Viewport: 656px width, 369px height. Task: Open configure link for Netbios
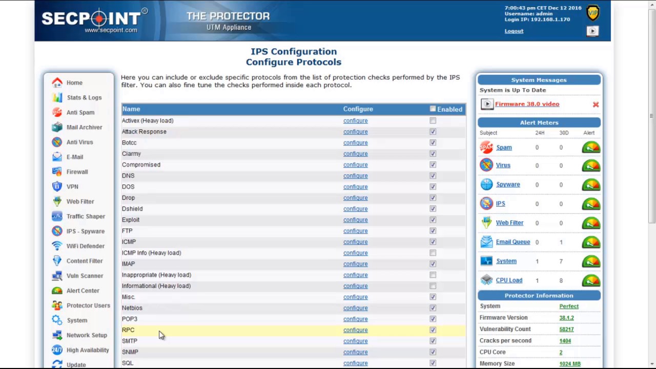[355, 308]
